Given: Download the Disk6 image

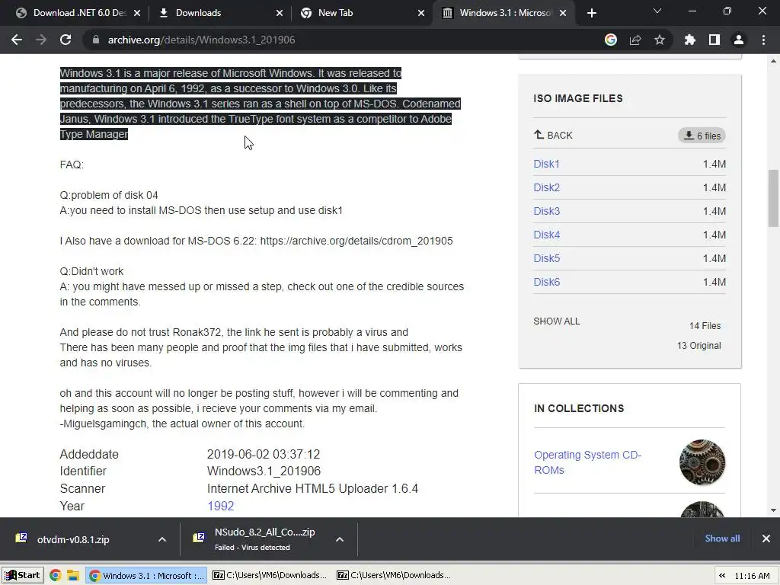Looking at the screenshot, I should tap(546, 282).
